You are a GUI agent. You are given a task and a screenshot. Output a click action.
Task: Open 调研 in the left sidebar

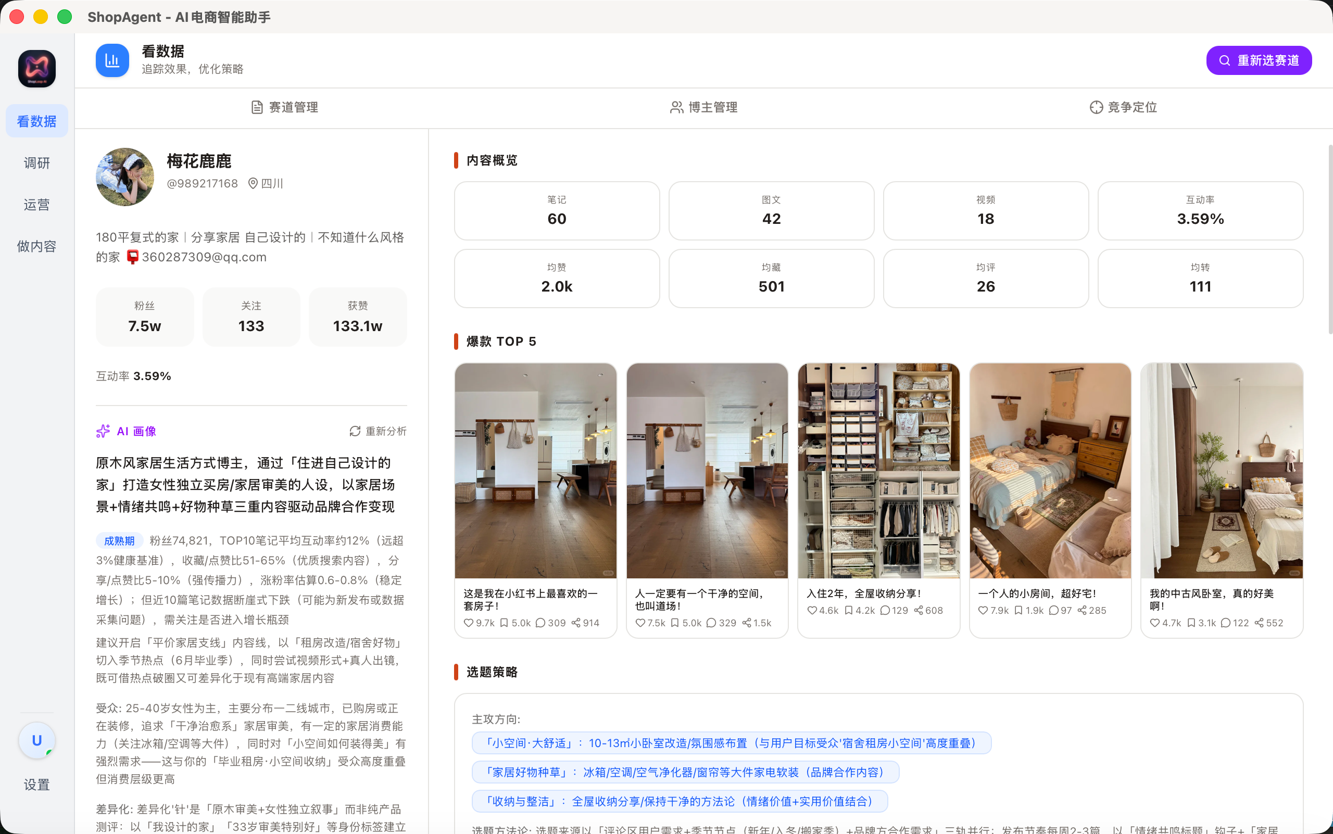(37, 163)
